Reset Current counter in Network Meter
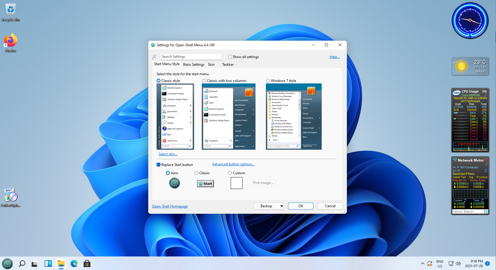The height and width of the screenshot is (270, 496). [x=465, y=200]
